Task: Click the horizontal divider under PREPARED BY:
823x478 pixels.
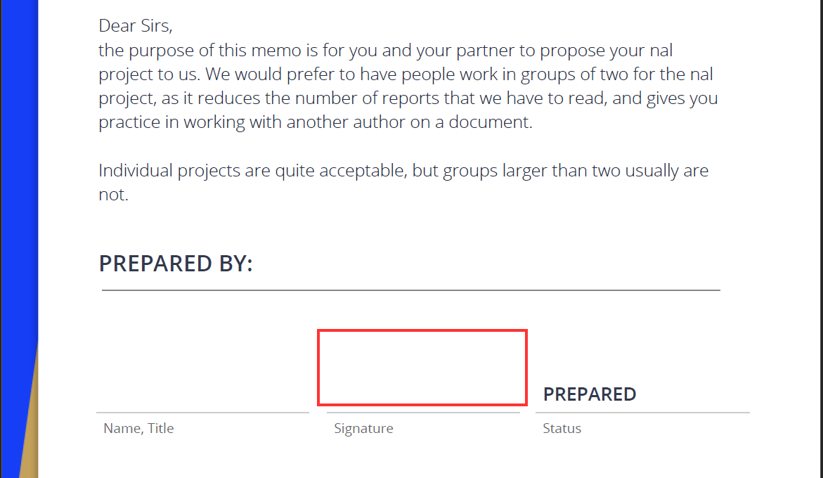Action: [411, 290]
